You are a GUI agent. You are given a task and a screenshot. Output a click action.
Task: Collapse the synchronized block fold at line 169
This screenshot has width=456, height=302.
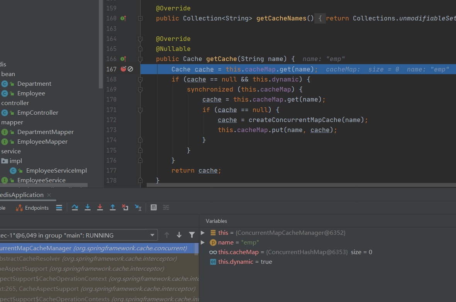point(140,89)
